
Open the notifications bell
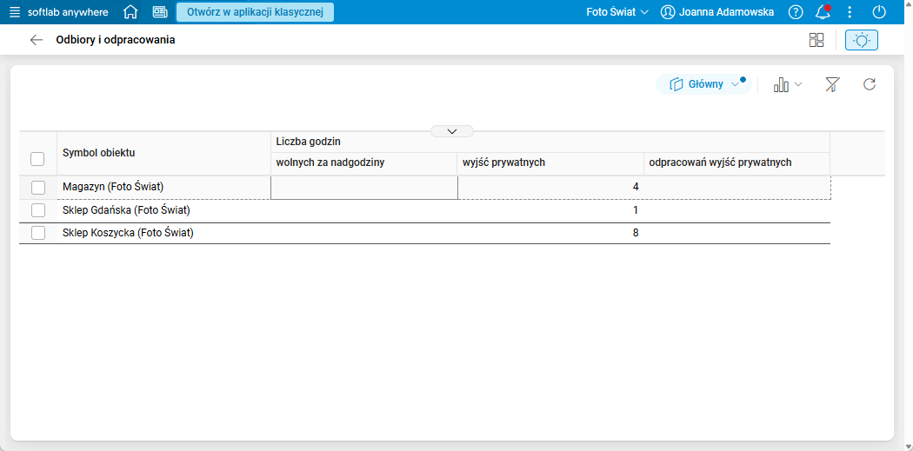point(823,12)
